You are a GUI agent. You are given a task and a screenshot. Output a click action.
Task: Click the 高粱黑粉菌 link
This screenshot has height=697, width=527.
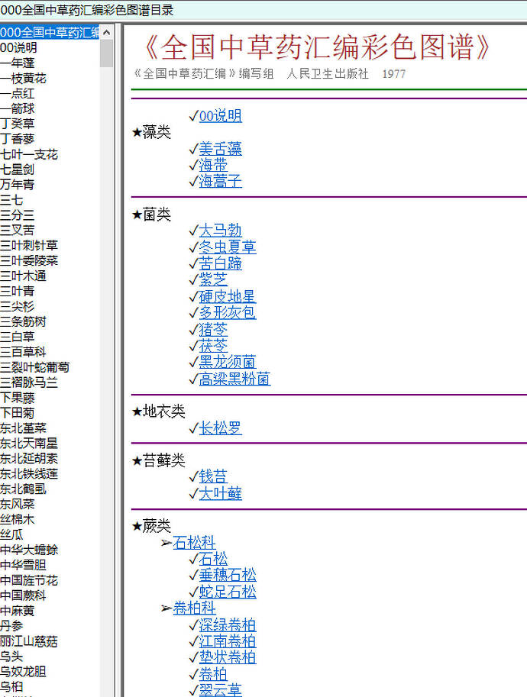(234, 379)
